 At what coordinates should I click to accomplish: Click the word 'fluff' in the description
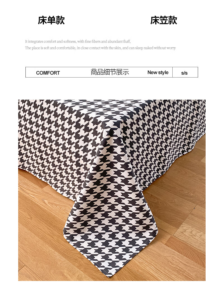[x=127, y=41]
